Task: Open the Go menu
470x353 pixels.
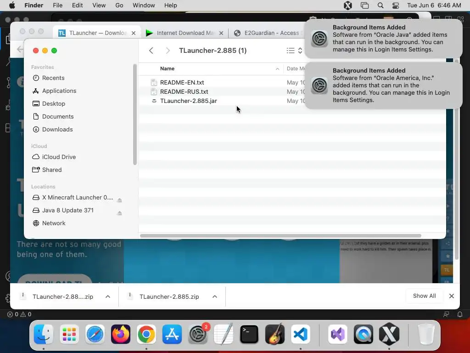Action: pyautogui.click(x=119, y=6)
